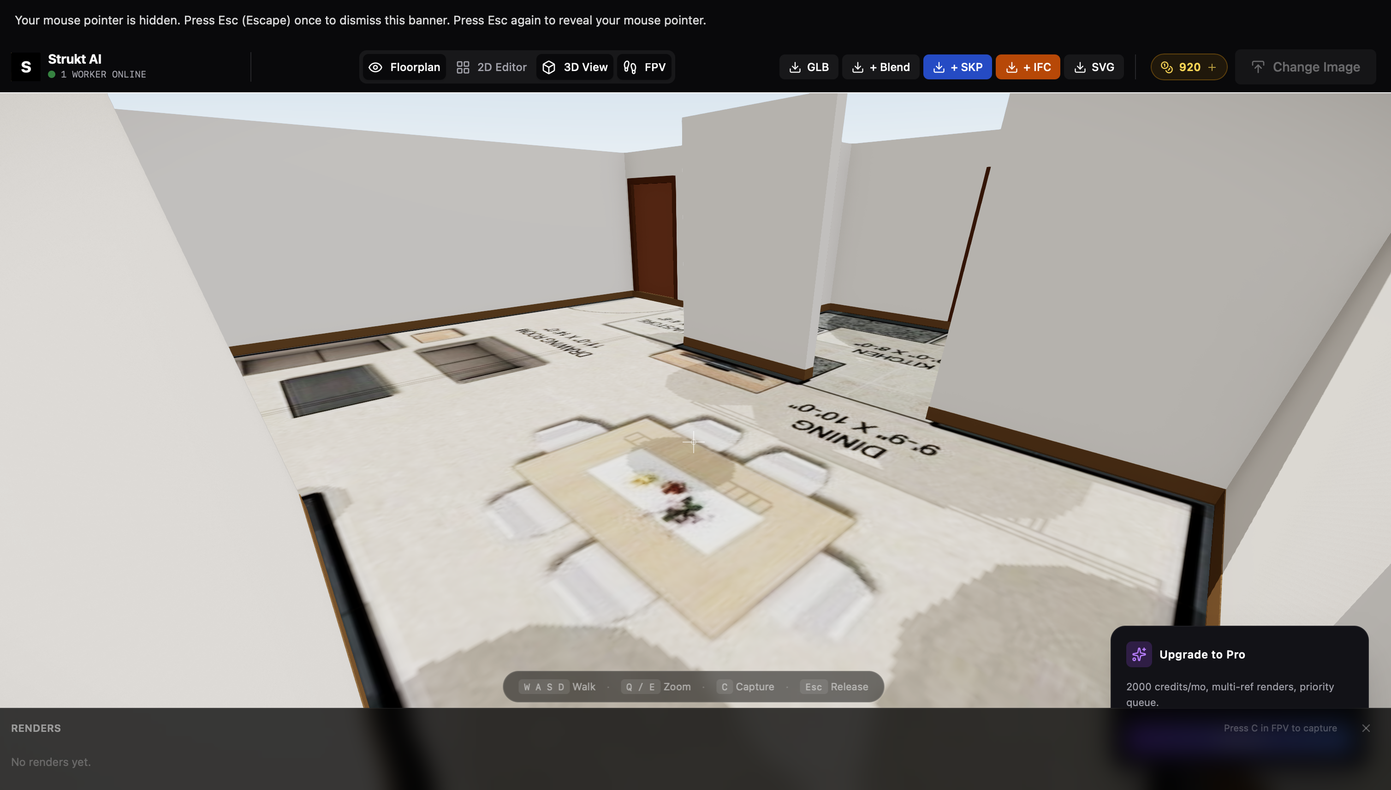Click the Strukt AI app title
1391x790 pixels.
(75, 59)
